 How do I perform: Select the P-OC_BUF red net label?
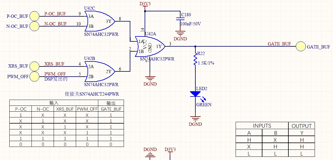click(x=55, y=14)
